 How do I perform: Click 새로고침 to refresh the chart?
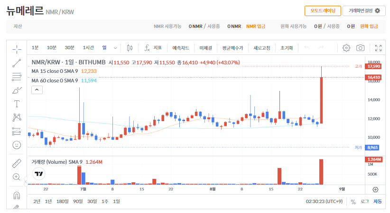(261, 48)
